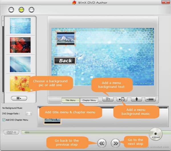Click the disc capacity progress bar
The image size is (171, 151).
[85, 132]
